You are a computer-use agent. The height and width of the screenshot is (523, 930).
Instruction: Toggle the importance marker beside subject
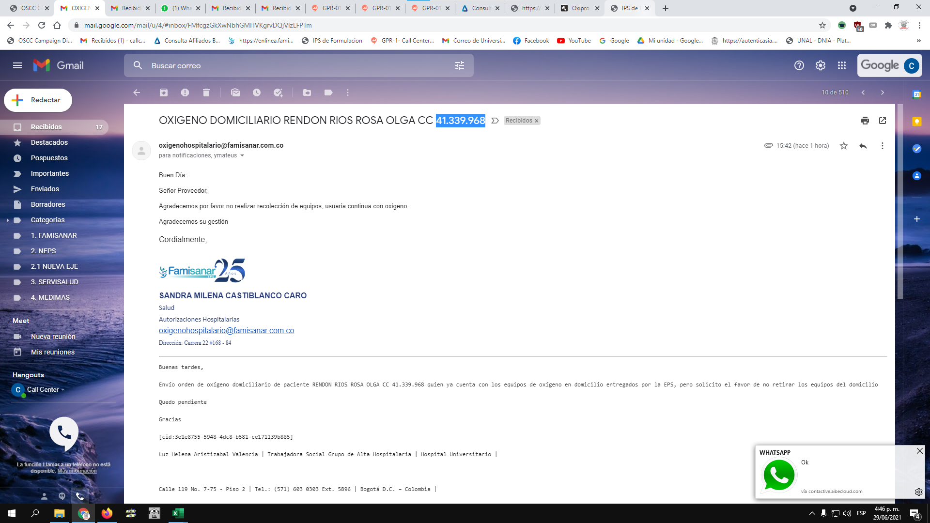coord(495,121)
